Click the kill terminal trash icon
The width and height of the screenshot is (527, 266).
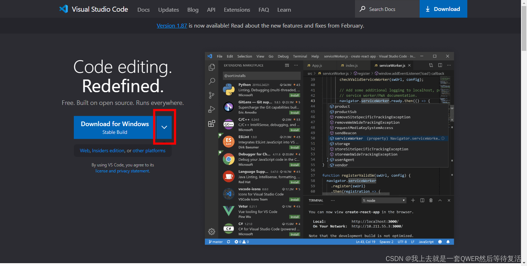click(x=431, y=200)
